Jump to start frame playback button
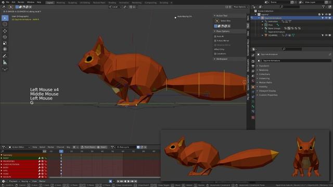The image size is (333, 187). click(118, 181)
